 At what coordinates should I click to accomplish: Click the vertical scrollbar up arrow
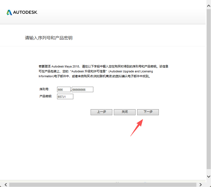click(x=209, y=6)
